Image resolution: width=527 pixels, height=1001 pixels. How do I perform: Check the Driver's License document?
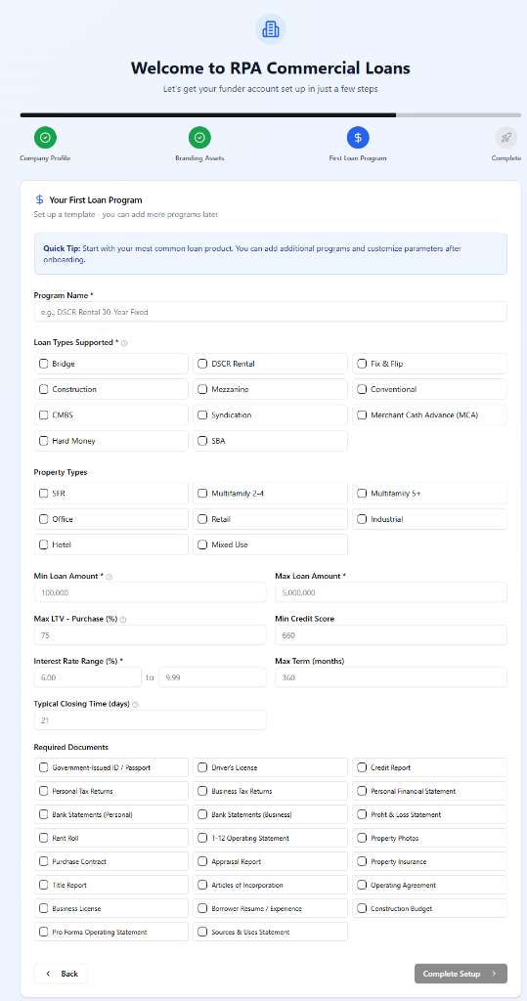pyautogui.click(x=202, y=767)
